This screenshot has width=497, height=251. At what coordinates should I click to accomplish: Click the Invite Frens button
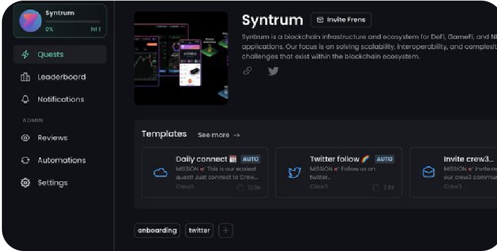pyautogui.click(x=341, y=20)
